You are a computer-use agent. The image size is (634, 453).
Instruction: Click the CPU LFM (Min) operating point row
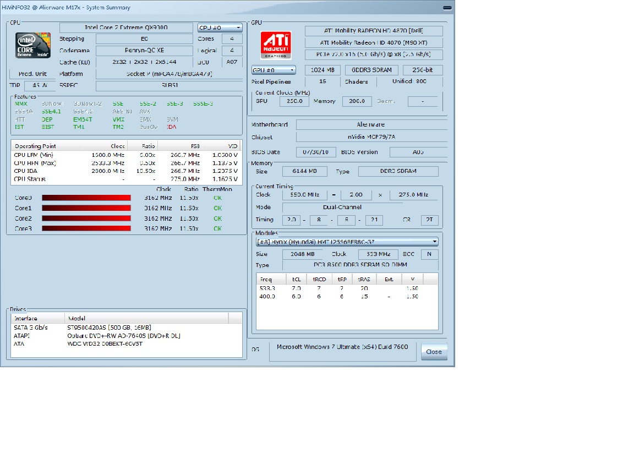click(126, 155)
